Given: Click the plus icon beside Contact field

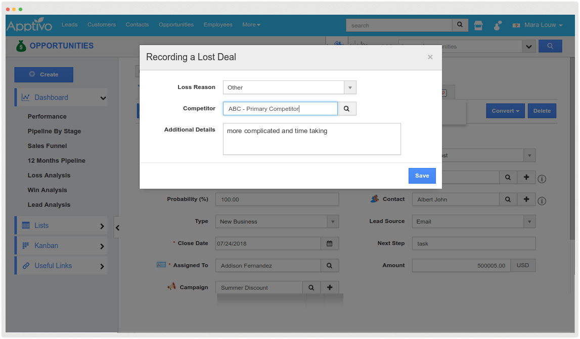Looking at the screenshot, I should point(526,199).
